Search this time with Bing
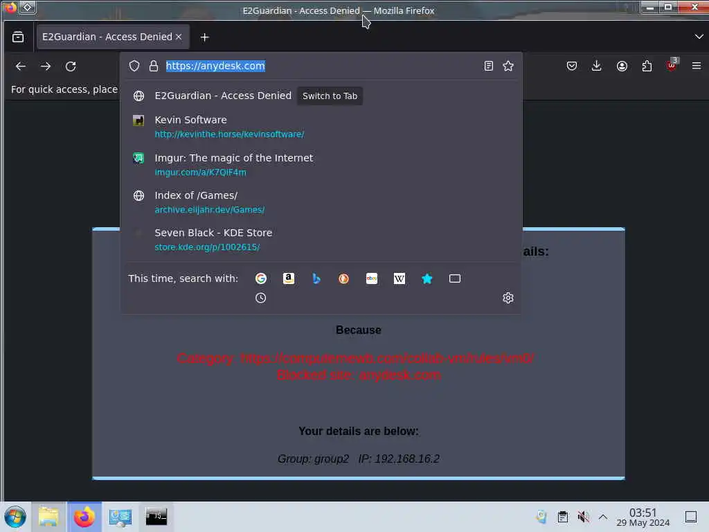This screenshot has height=532, width=709. tap(316, 278)
